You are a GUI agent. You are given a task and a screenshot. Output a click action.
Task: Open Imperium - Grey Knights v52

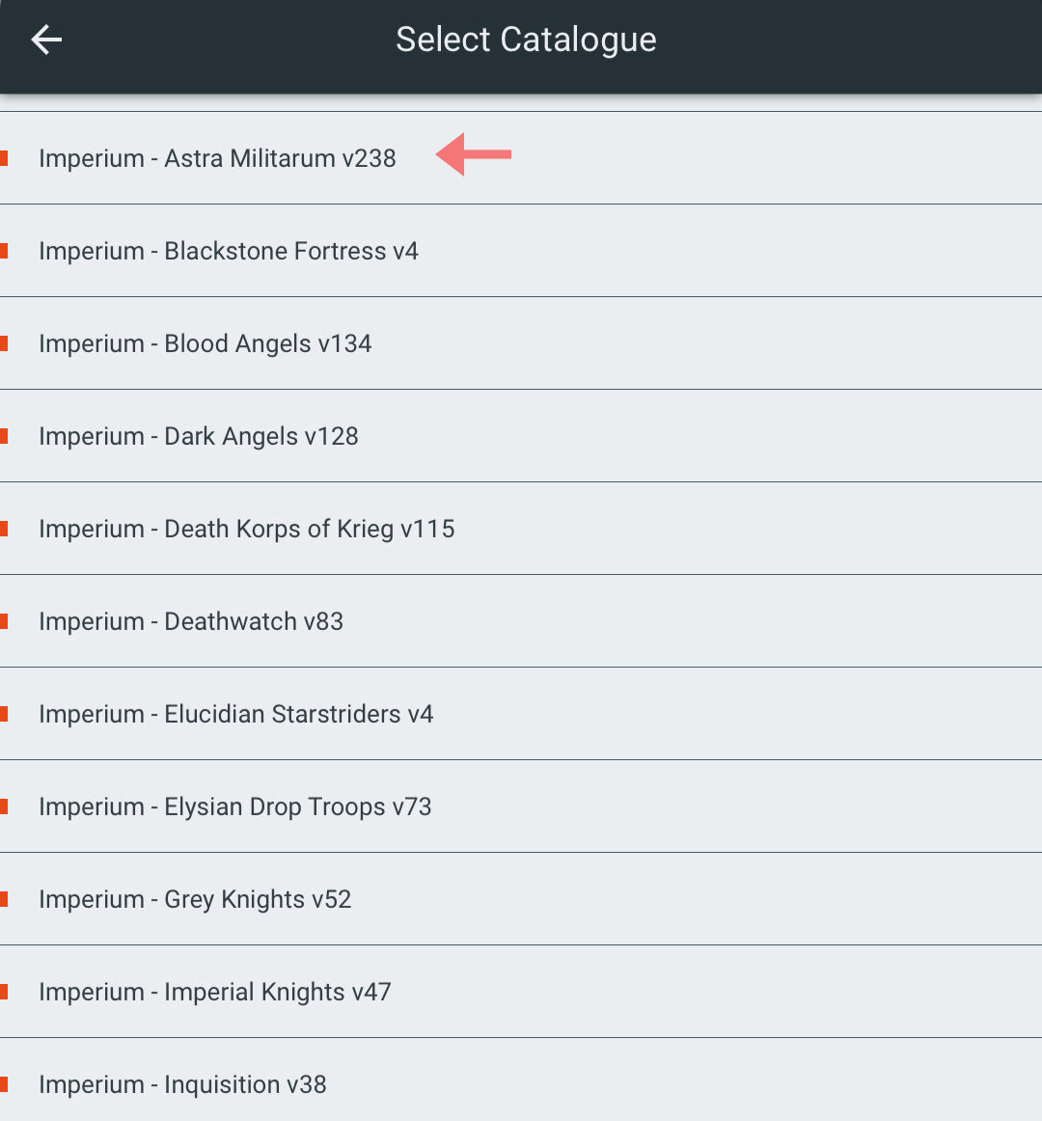tap(521, 899)
